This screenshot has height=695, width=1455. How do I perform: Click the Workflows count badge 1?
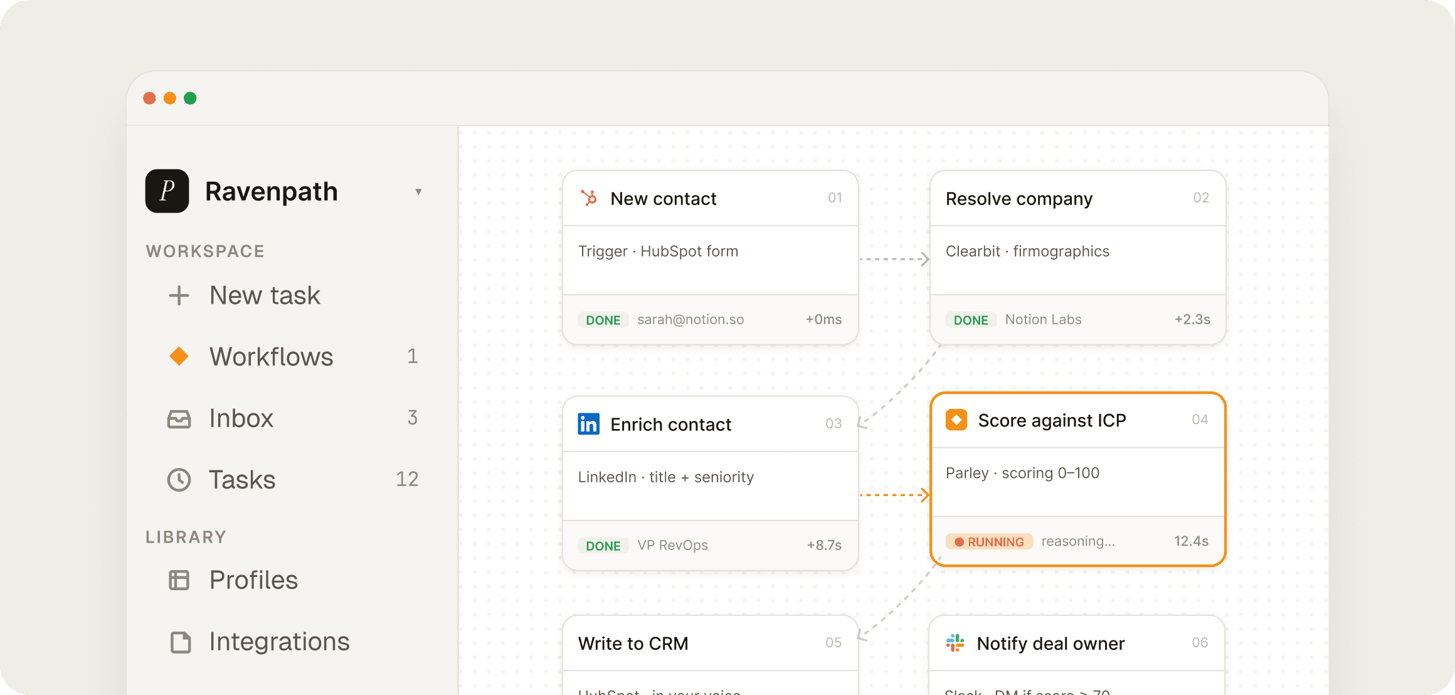[412, 356]
